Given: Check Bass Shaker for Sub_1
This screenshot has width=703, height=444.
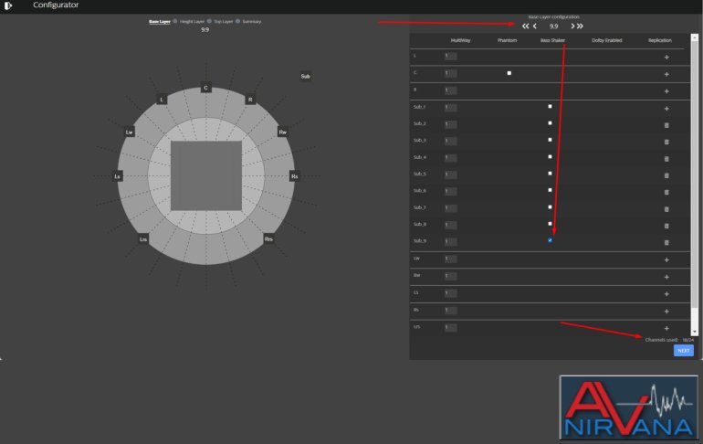Looking at the screenshot, I should click(550, 107).
